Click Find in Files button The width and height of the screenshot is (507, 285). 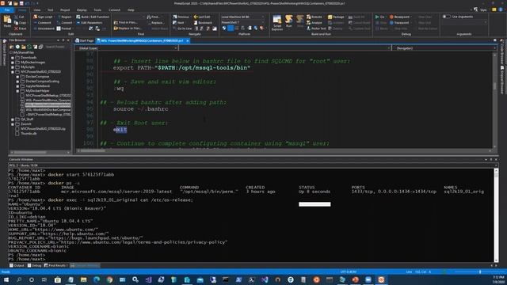click(125, 23)
